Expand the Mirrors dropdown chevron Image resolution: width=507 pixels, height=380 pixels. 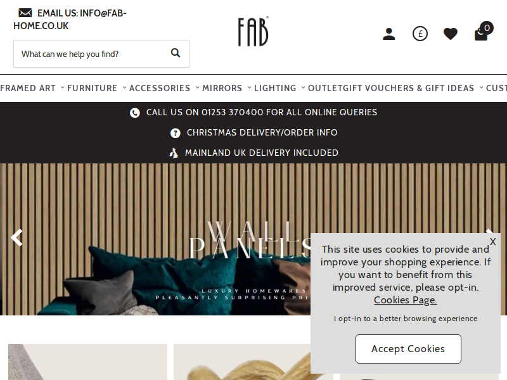point(249,87)
